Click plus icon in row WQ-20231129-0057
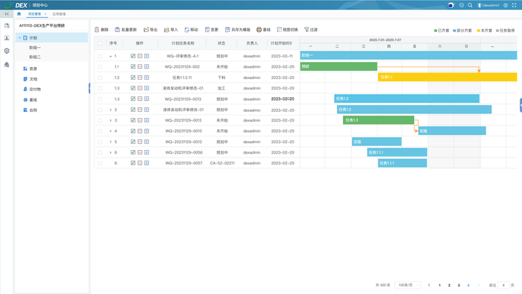 146,163
